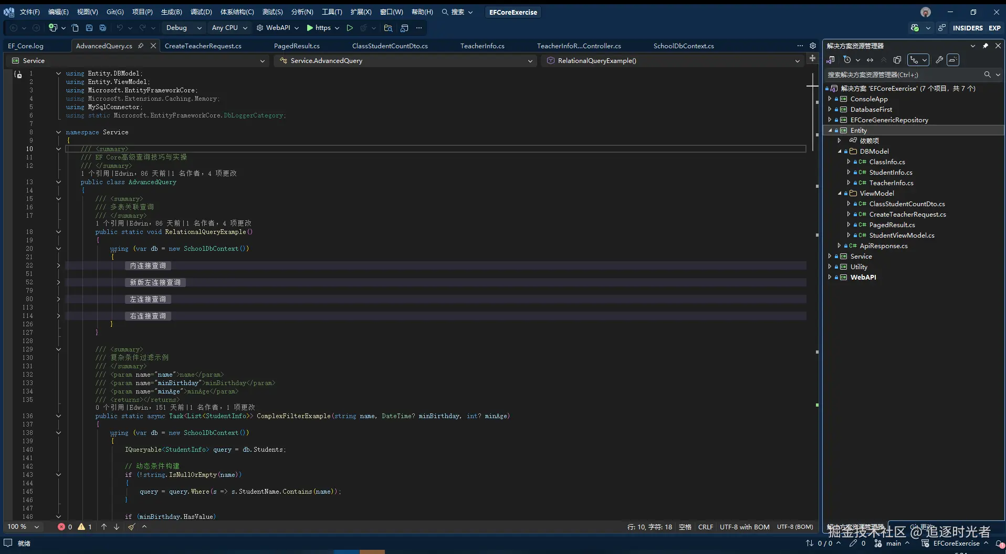Start debugging with the https button

(319, 28)
